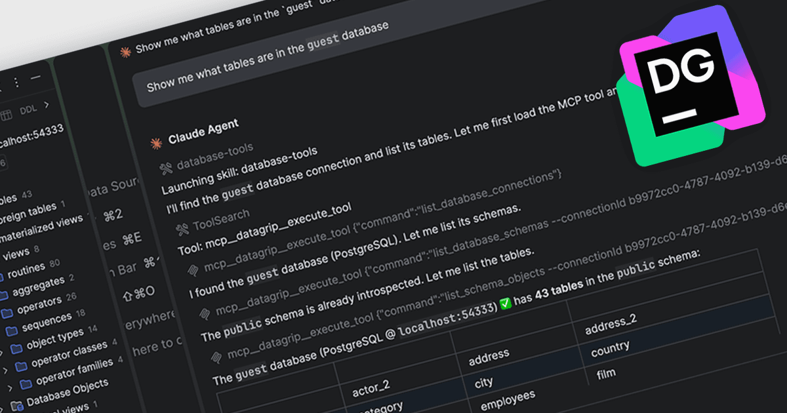Select the routines 80 tree row
This screenshot has height=413, width=787.
30,268
